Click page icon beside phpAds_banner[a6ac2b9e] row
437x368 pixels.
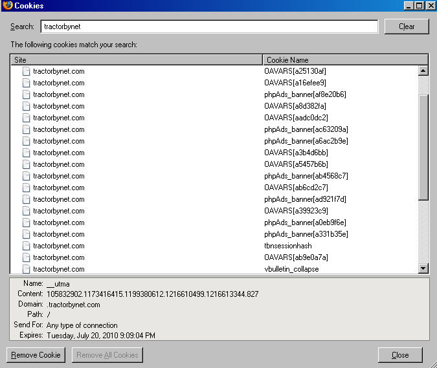[26, 141]
